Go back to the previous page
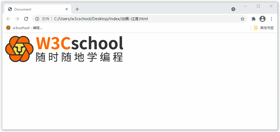 pos(8,19)
